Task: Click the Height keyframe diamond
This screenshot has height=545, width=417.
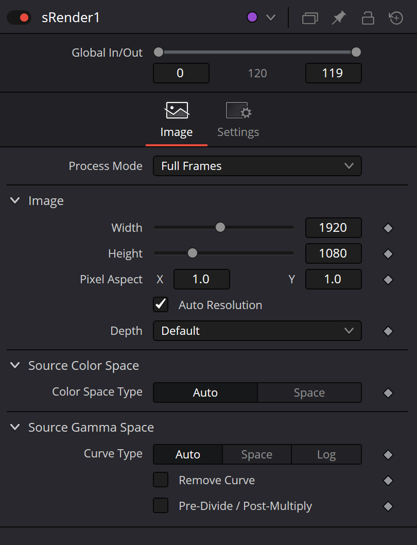Action: coord(388,254)
